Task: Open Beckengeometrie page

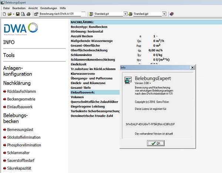Action: tap(21, 99)
